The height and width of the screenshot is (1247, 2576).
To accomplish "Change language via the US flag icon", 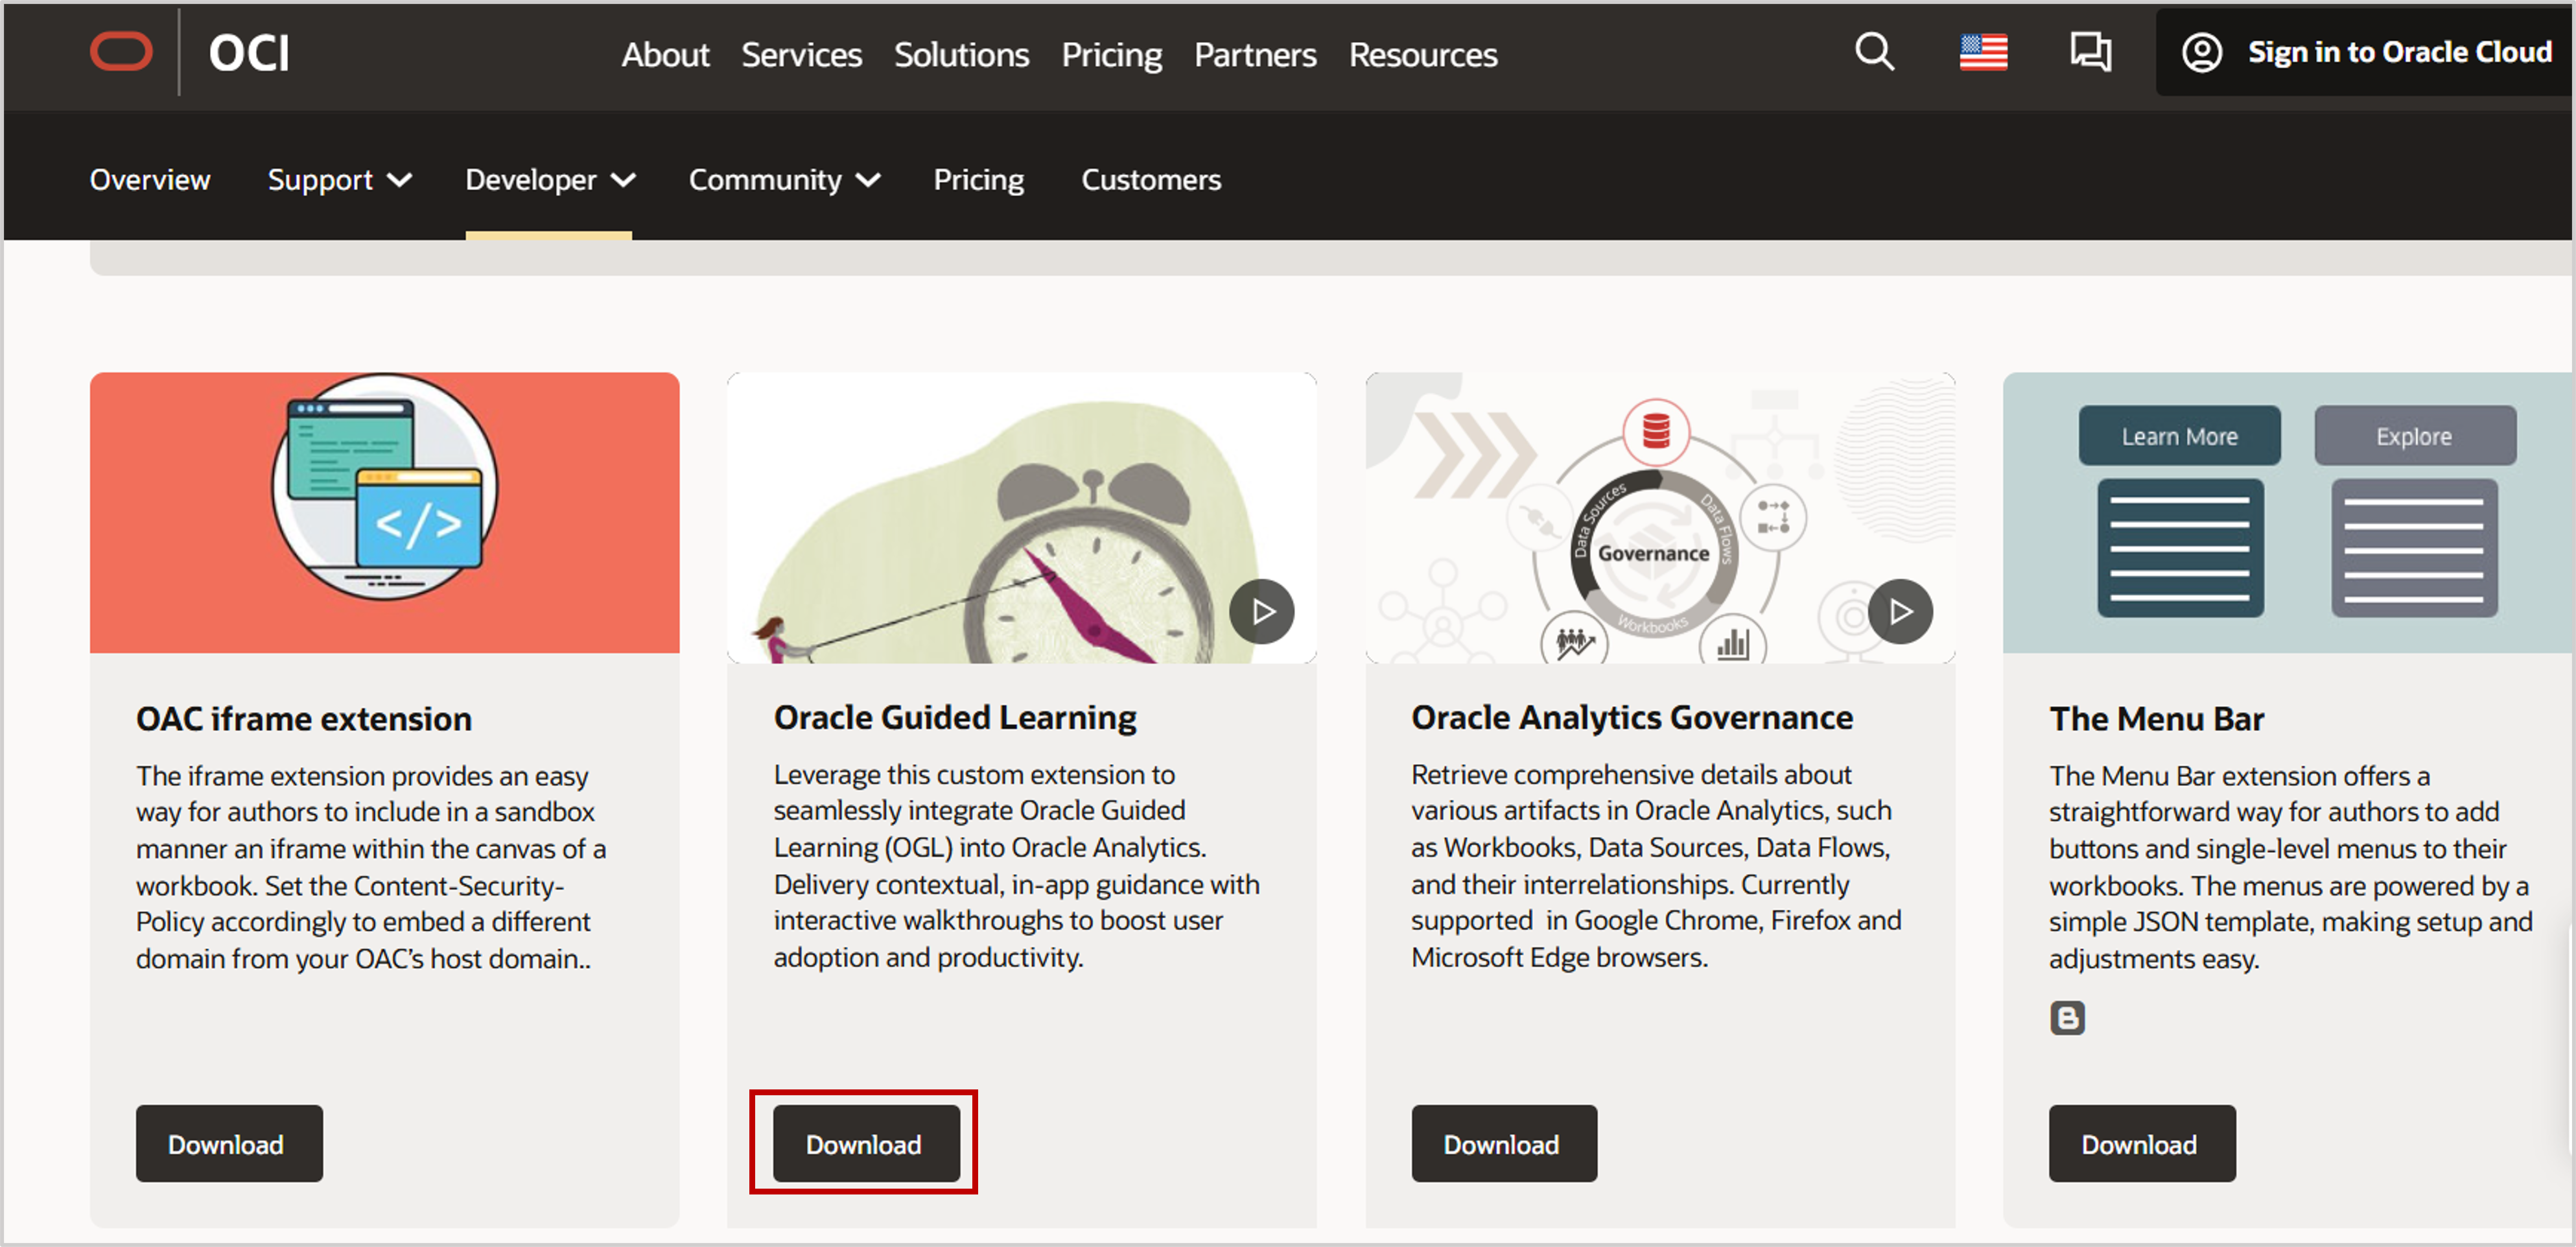I will [1983, 53].
